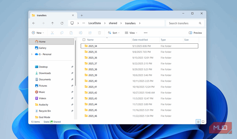Add a new tab with plus button

point(82,15)
